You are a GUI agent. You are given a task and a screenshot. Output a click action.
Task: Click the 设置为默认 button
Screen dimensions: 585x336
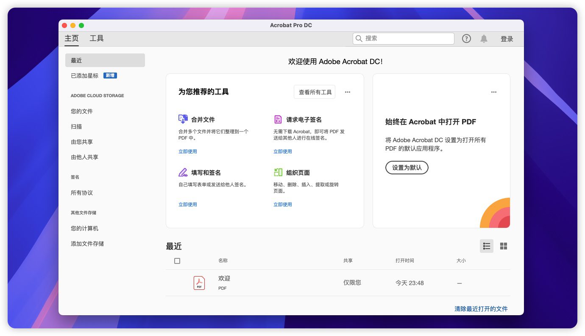coord(407,168)
